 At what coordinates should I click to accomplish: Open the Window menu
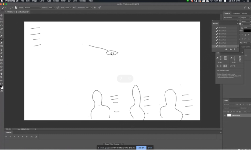tap(83, 1)
